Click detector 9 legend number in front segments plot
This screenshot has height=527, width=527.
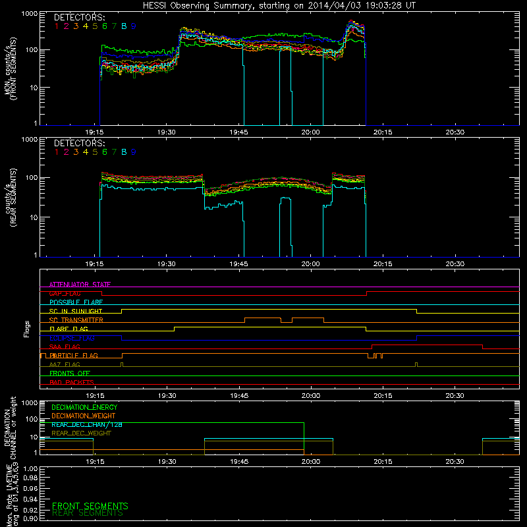tap(134, 26)
